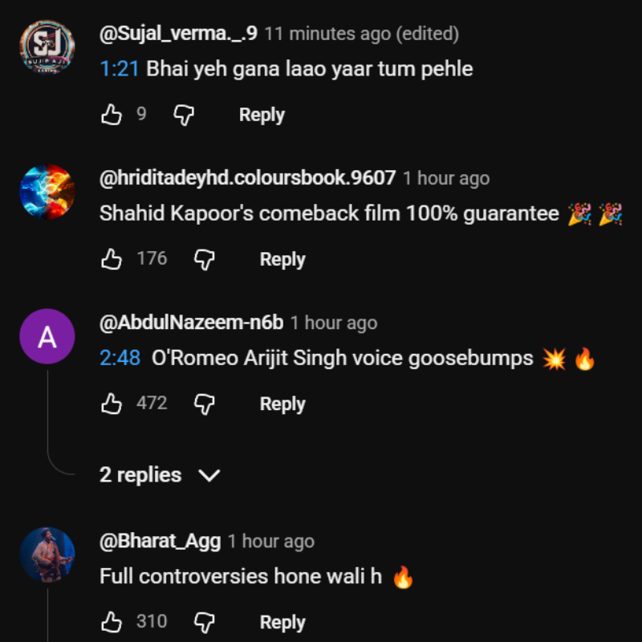Open Sujal_verma's channel avatar
Viewport: 642px width, 642px height.
47,48
